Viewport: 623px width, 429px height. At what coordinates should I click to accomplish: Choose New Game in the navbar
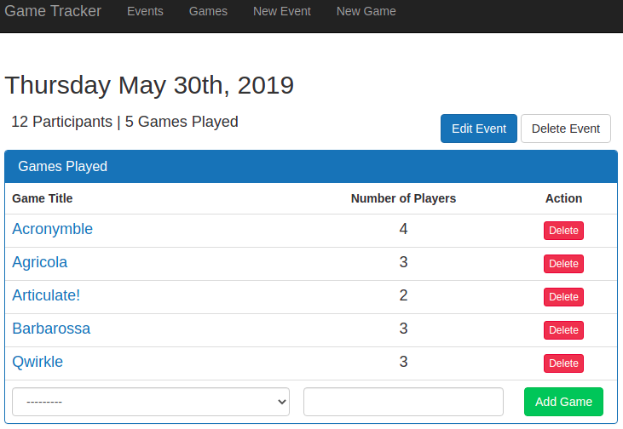(x=366, y=11)
